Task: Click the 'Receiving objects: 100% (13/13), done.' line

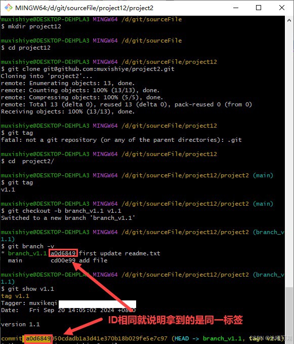Action: pyautogui.click(x=68, y=111)
